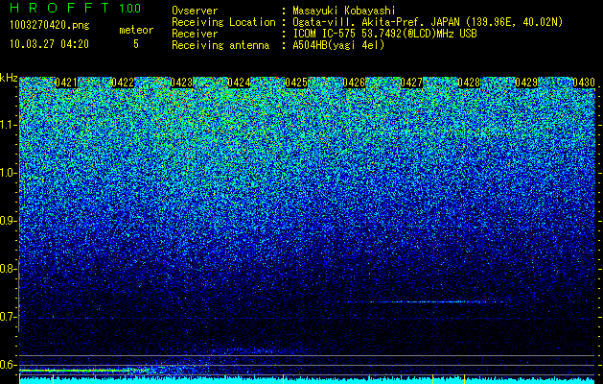Screen dimensions: 603x384
Task: Click the 0.6 frequency axis label
Action: click(9, 365)
